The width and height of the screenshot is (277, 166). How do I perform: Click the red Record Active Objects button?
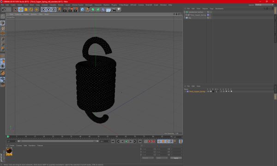point(150,142)
